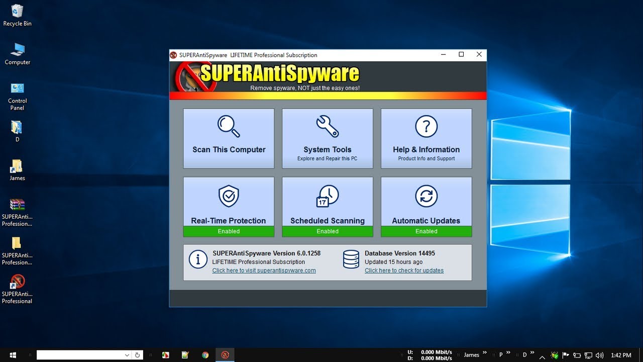The width and height of the screenshot is (643, 362).
Task: Select the SUPERAnti WinRAR archive desktop icon
Action: point(17,212)
